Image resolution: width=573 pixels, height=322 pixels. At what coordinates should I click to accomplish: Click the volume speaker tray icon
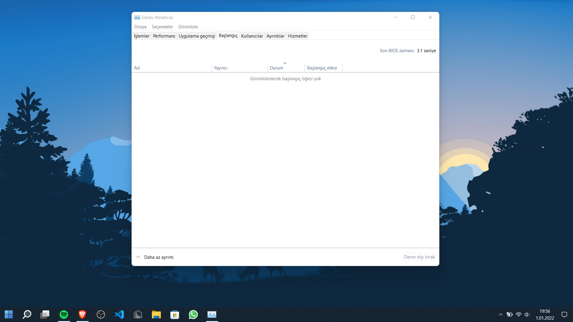click(527, 314)
